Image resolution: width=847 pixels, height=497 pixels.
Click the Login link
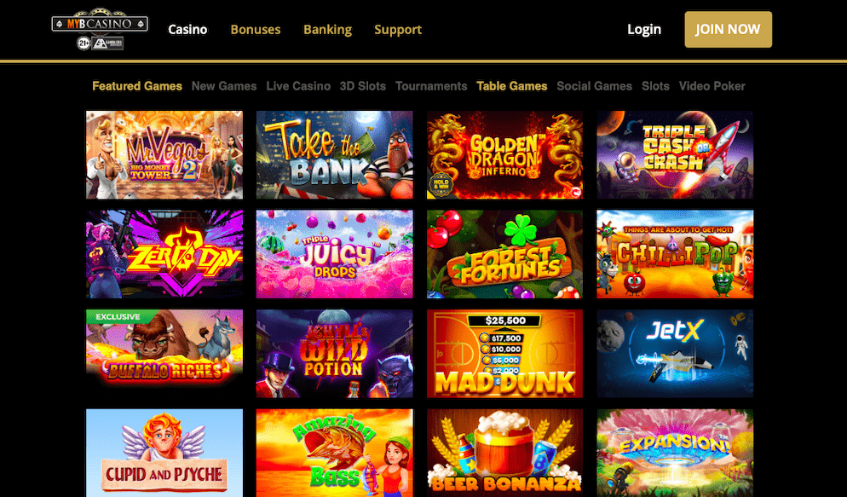644,29
